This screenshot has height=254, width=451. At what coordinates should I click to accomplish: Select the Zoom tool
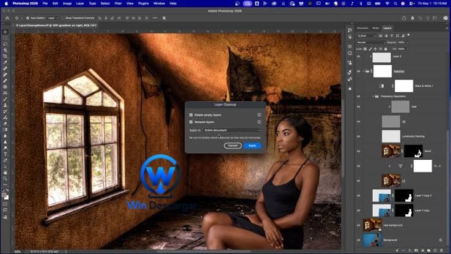5,179
